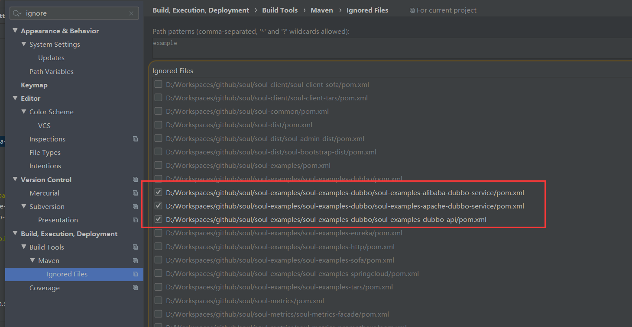
Task: Click the project-level icon next to Ignored Files item
Action: 135,274
